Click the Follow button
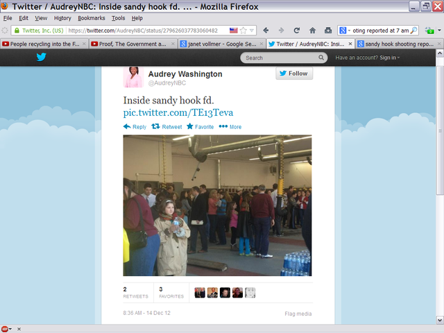The height and width of the screenshot is (333, 444). click(x=294, y=74)
